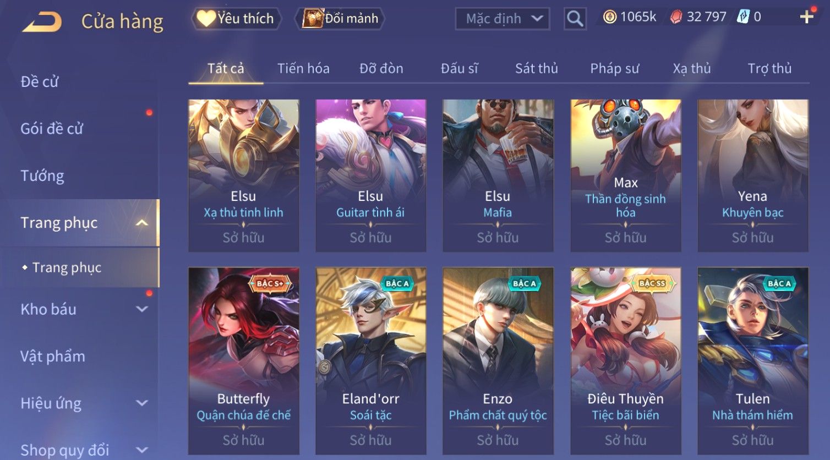This screenshot has width=830, height=460.
Task: Expand the Kho báu sidebar section
Action: (142, 309)
